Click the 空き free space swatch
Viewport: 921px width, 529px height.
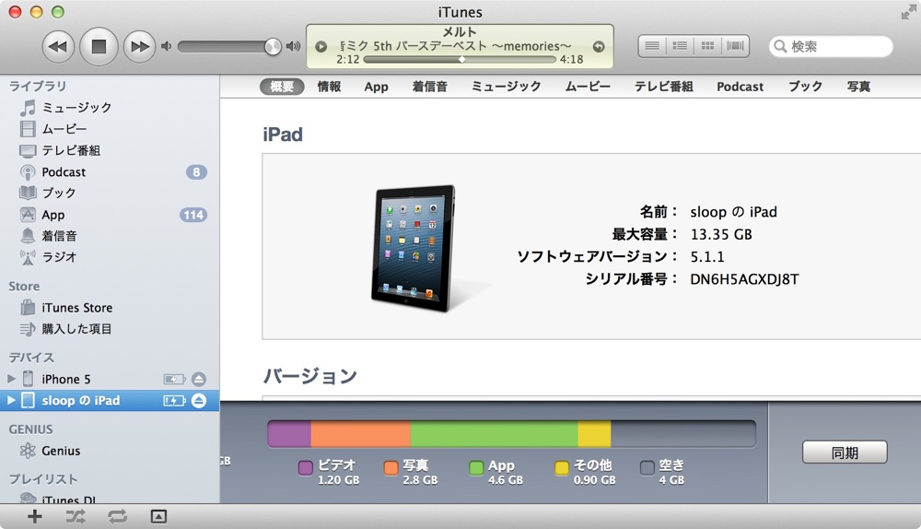647,468
